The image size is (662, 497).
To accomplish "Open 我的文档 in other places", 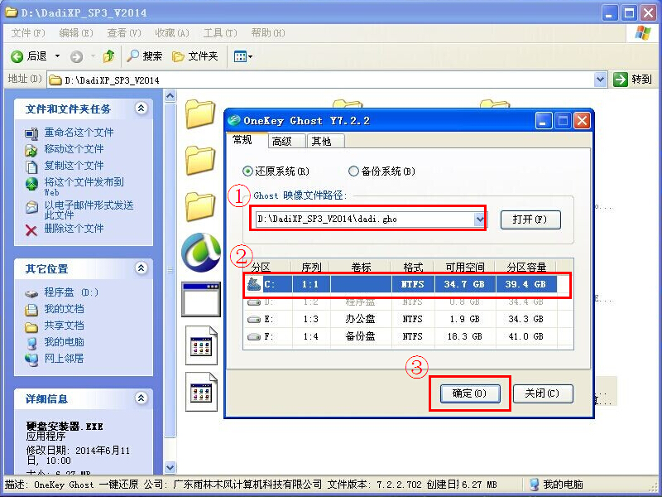I will click(x=65, y=309).
